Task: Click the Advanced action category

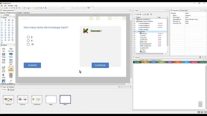Action: point(194,62)
